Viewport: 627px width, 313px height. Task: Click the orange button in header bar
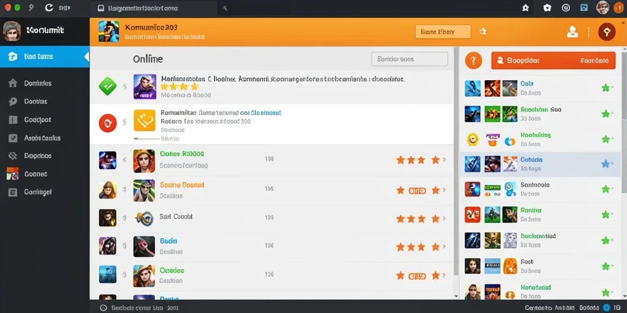[x=443, y=32]
